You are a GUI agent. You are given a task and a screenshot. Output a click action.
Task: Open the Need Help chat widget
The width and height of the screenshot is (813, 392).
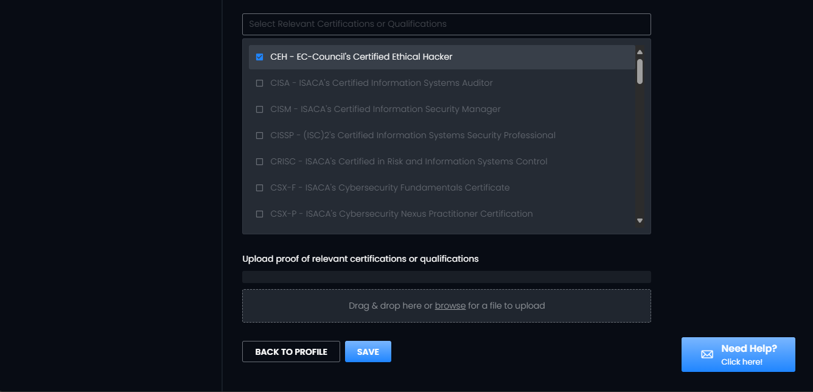tap(738, 354)
